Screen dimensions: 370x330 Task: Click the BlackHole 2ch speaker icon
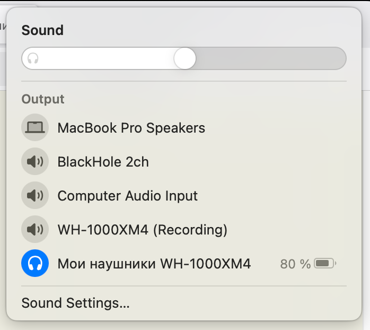35,162
